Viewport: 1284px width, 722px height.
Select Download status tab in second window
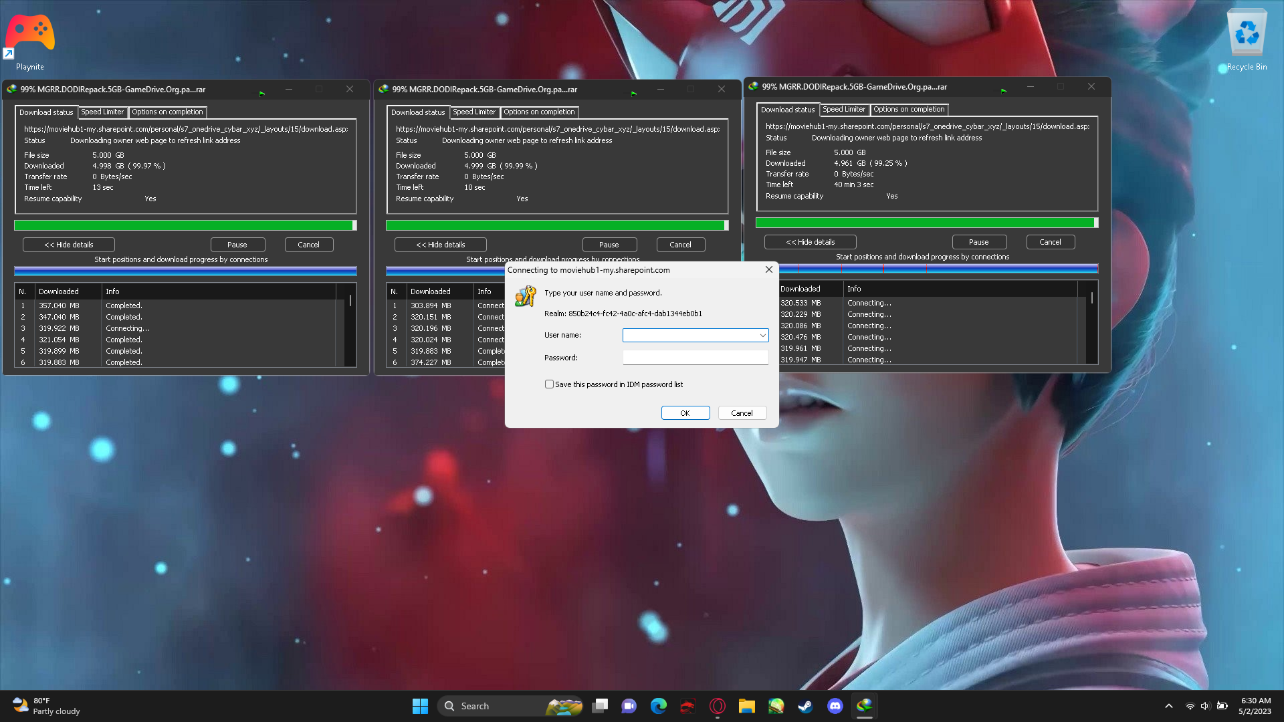click(x=418, y=112)
